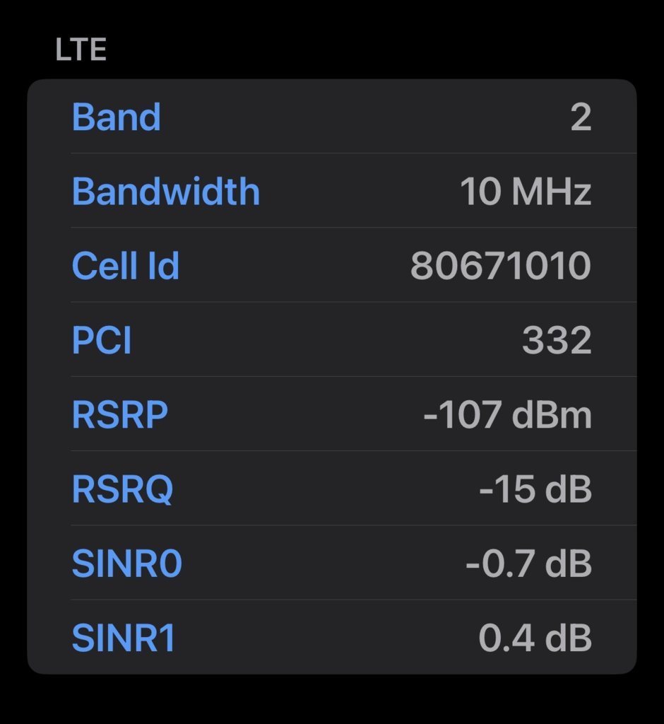Click the dB unit in the RSRQ row
Viewport: 664px width, 724px height.
tap(569, 489)
